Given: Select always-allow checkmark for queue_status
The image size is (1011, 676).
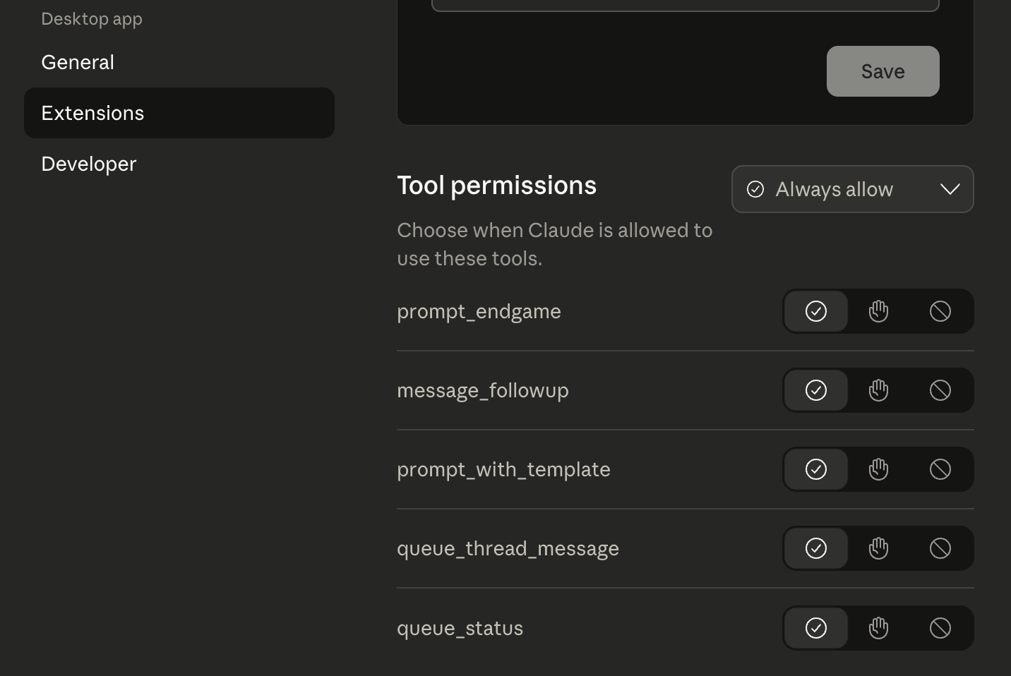Looking at the screenshot, I should point(816,628).
